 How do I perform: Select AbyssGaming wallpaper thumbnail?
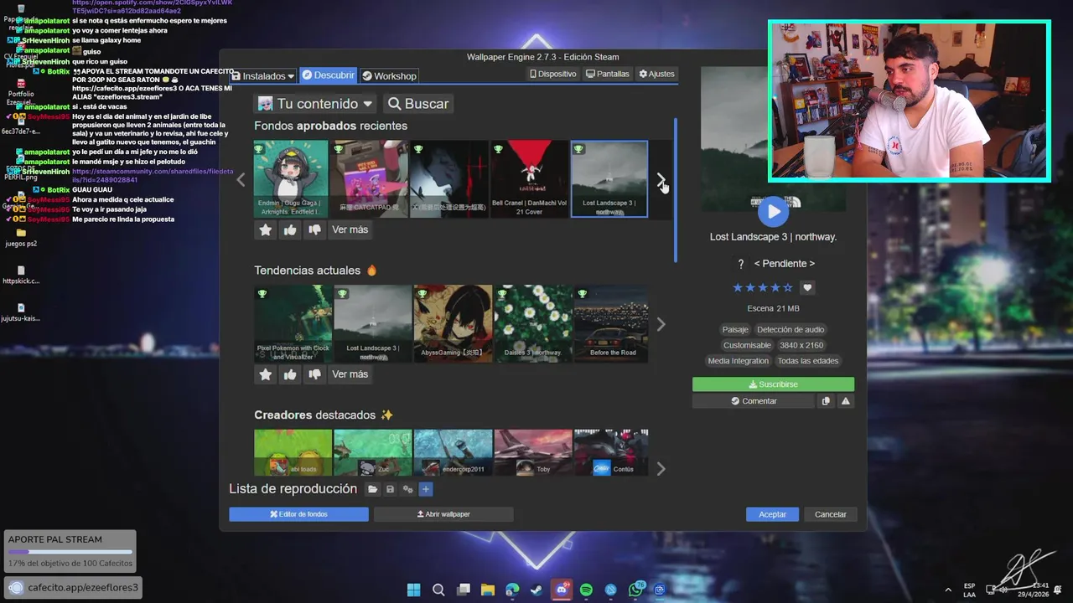(x=453, y=324)
